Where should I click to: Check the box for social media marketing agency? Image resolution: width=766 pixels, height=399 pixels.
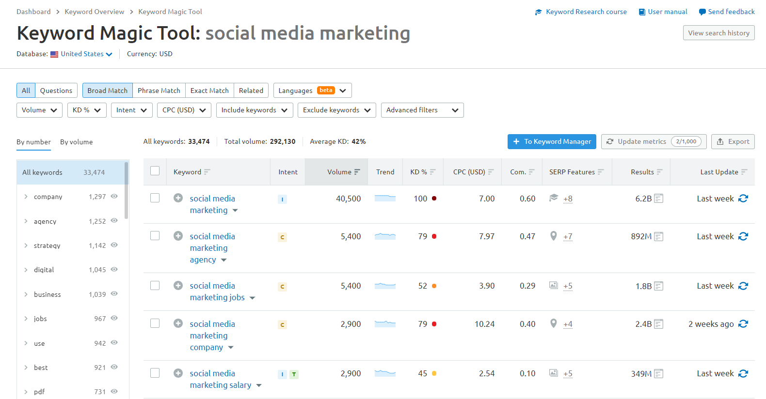click(155, 236)
